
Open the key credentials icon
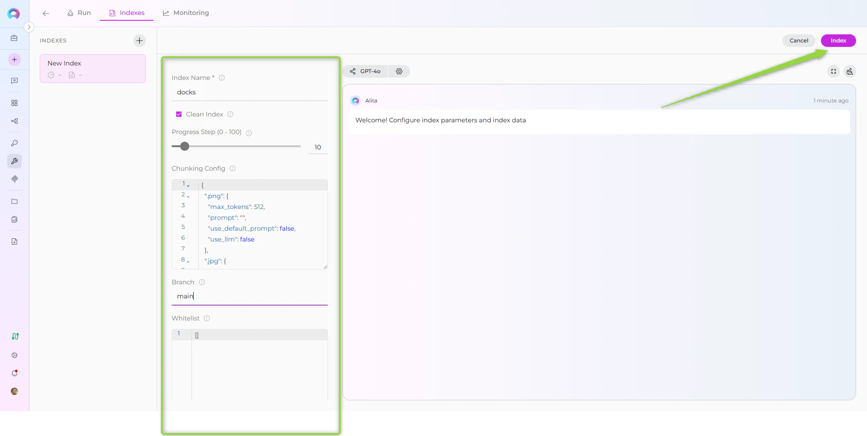[14, 143]
